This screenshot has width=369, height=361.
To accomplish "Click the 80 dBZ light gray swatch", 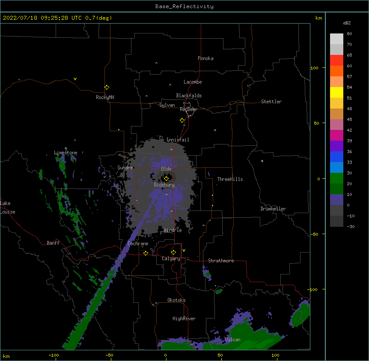I will pyautogui.click(x=336, y=39).
